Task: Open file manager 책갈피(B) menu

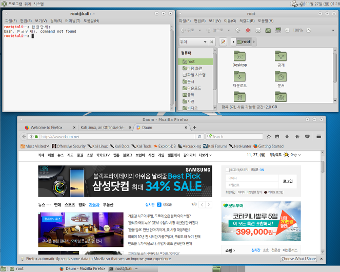Action: (x=247, y=21)
